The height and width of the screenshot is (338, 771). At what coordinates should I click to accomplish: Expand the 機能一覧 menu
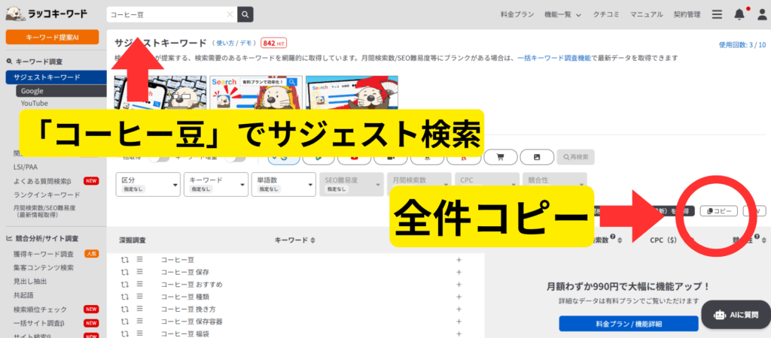point(562,15)
